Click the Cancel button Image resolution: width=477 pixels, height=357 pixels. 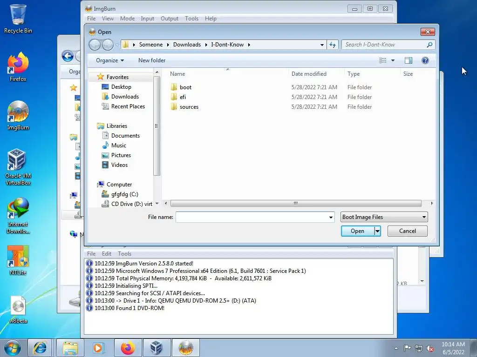[x=407, y=231]
